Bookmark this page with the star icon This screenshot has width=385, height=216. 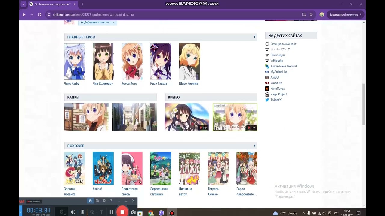point(311,14)
